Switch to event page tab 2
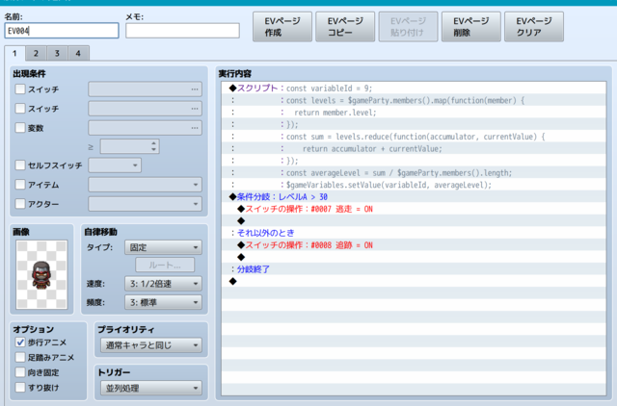617x406 pixels. (x=36, y=54)
